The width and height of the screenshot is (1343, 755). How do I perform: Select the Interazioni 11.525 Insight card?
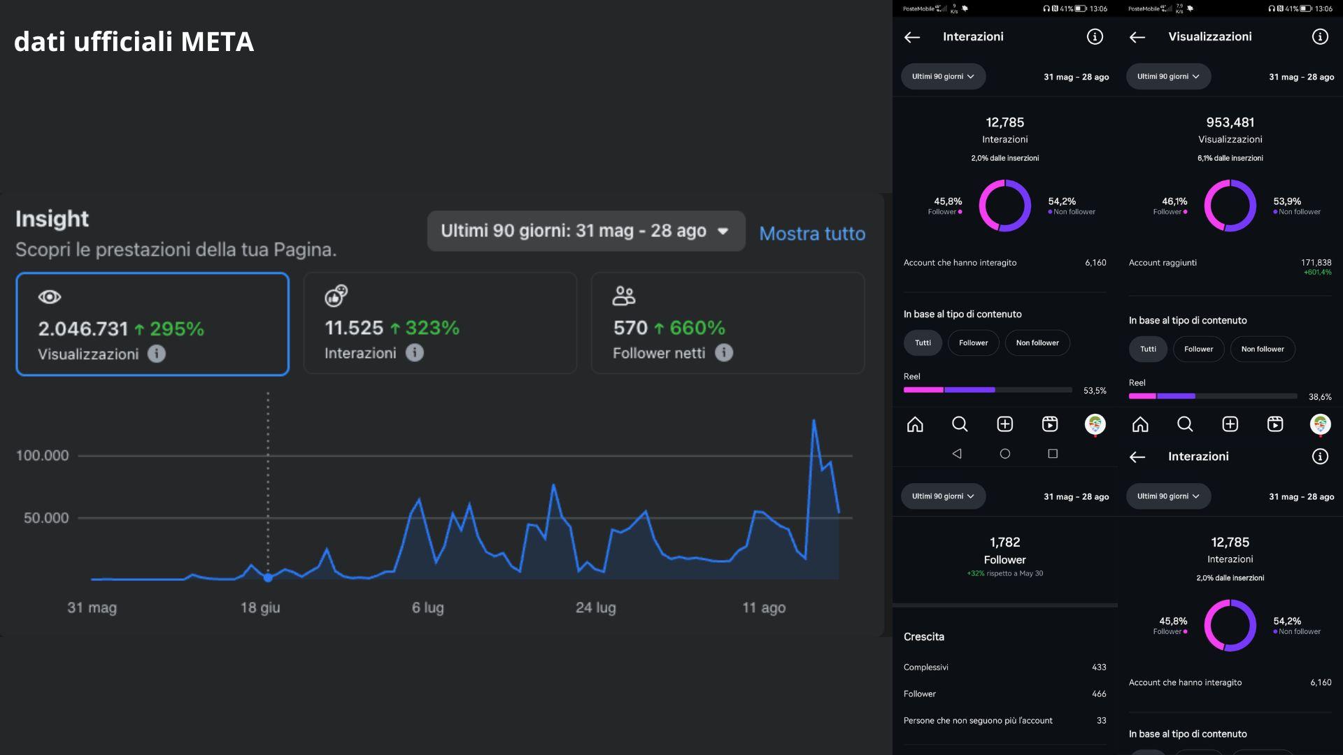pos(440,323)
